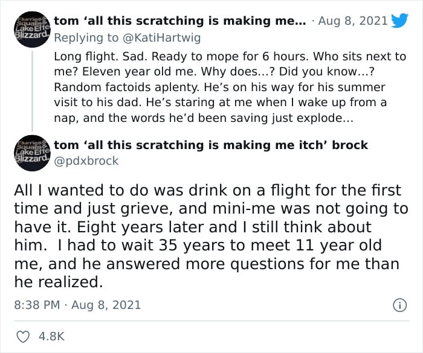Screen dimensions: 423x353
Task: Open the 8:38 PM timestamp link
Action: tap(37, 305)
